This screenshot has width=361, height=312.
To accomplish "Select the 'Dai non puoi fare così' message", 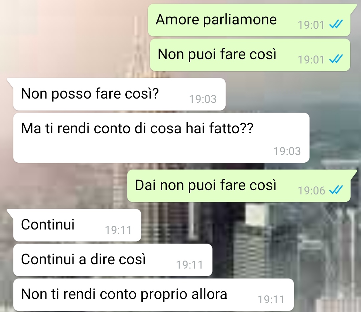I will pyautogui.click(x=239, y=186).
